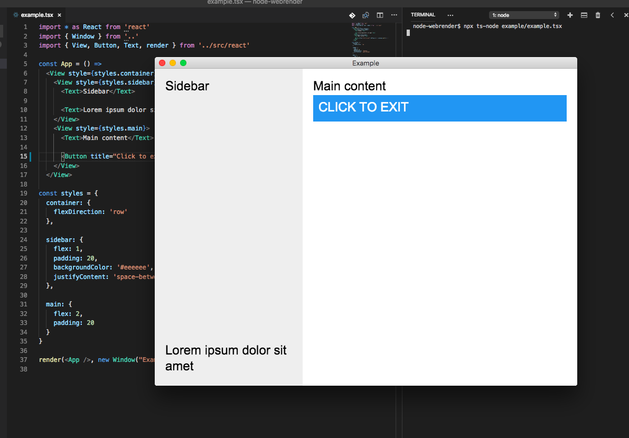
Task: Click the 'Main content' text in Example window
Action: point(349,86)
